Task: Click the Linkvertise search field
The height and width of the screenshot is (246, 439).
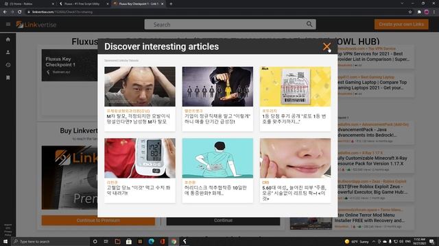Action: point(230,25)
